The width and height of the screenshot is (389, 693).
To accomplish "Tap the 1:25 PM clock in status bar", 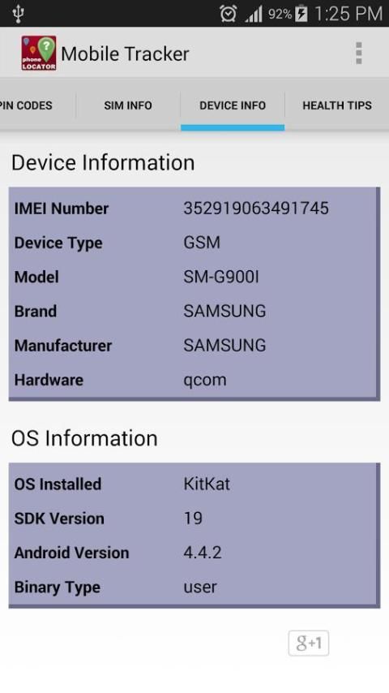I will 348,14.
